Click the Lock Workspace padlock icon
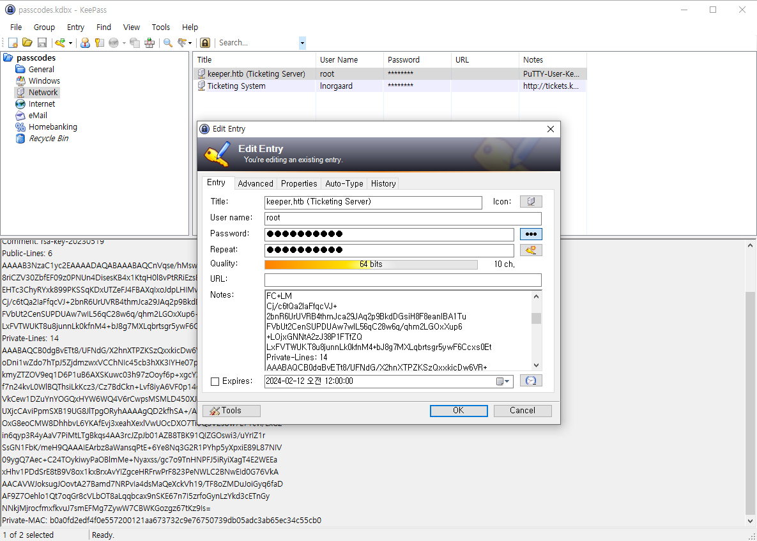The width and height of the screenshot is (757, 541). click(205, 43)
